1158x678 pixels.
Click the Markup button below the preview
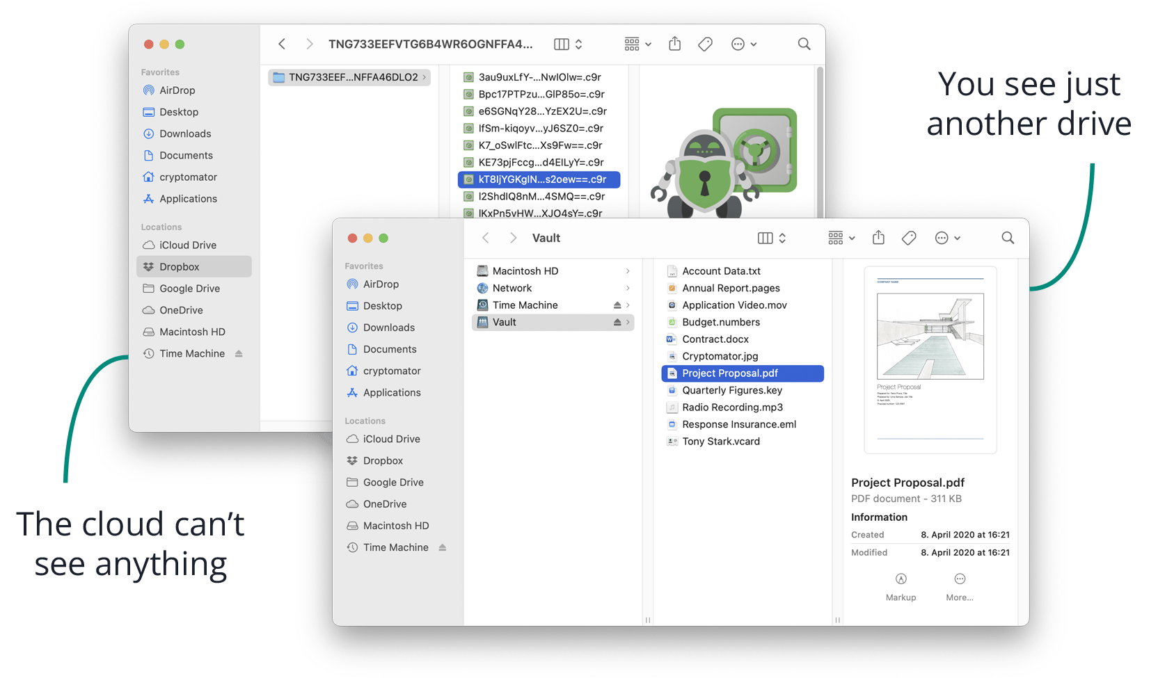(901, 586)
